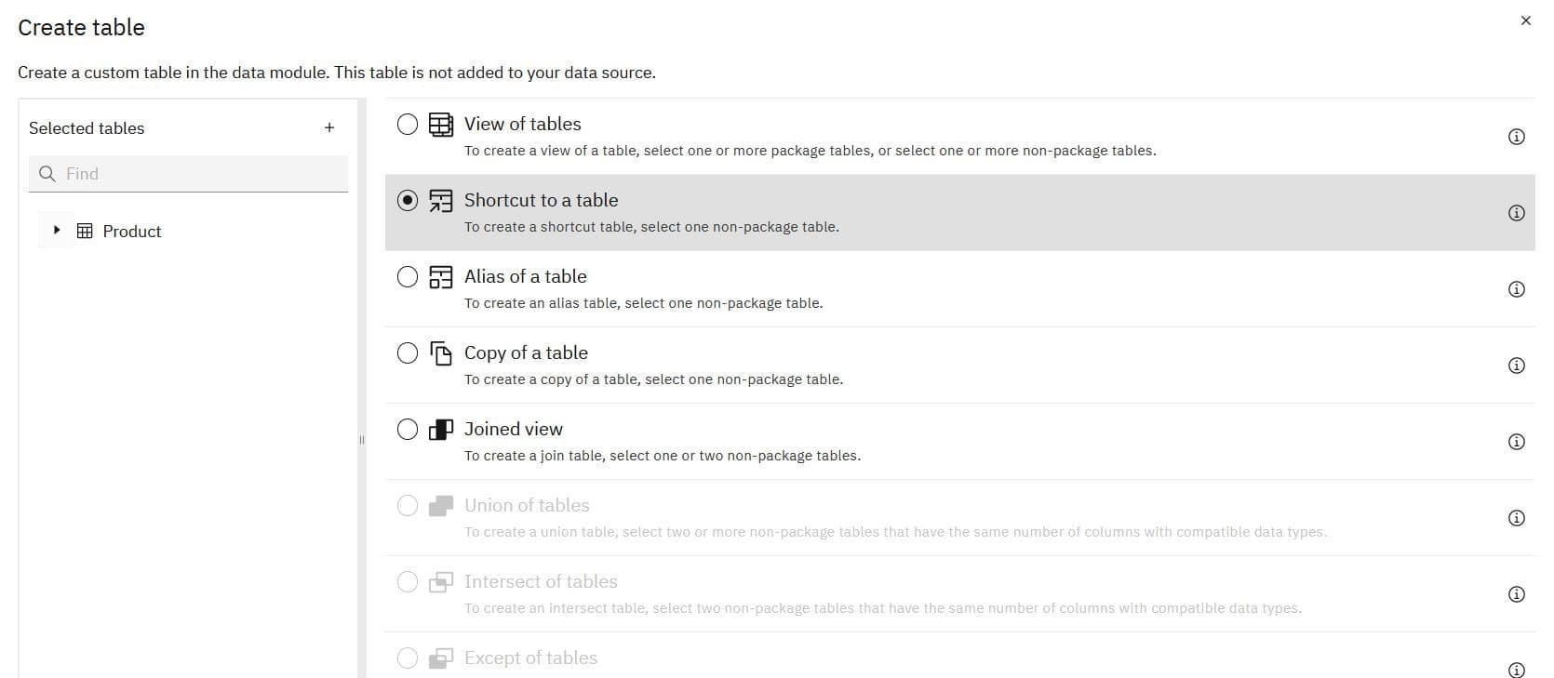The width and height of the screenshot is (1554, 678).
Task: Click the plus icon beside Selected tables
Action: coord(329,127)
